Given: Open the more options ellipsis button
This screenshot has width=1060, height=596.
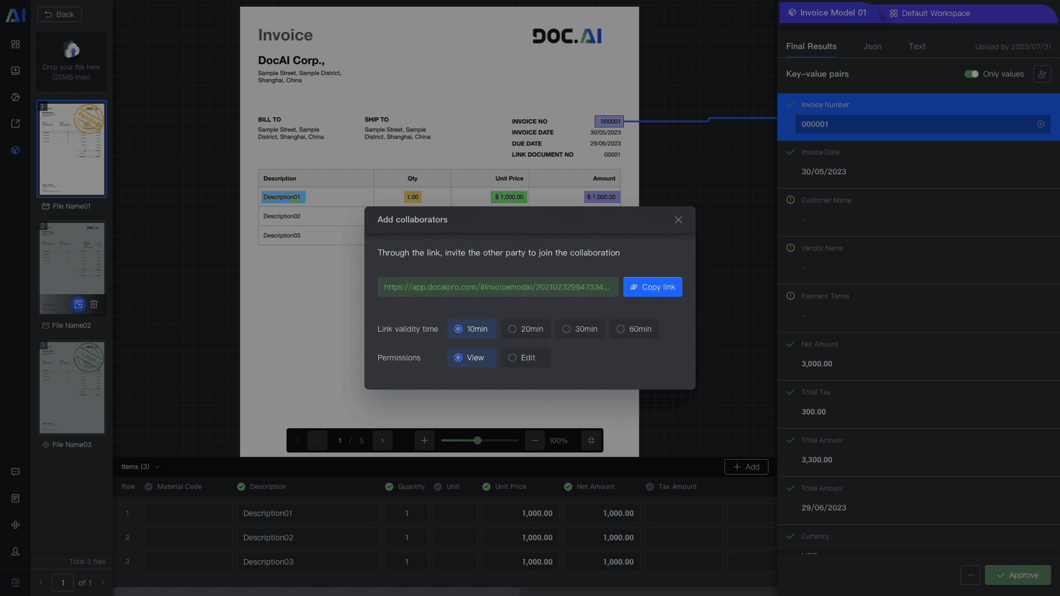Looking at the screenshot, I should [x=970, y=575].
